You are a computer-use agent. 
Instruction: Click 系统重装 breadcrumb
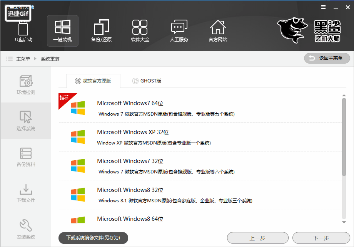point(50,59)
